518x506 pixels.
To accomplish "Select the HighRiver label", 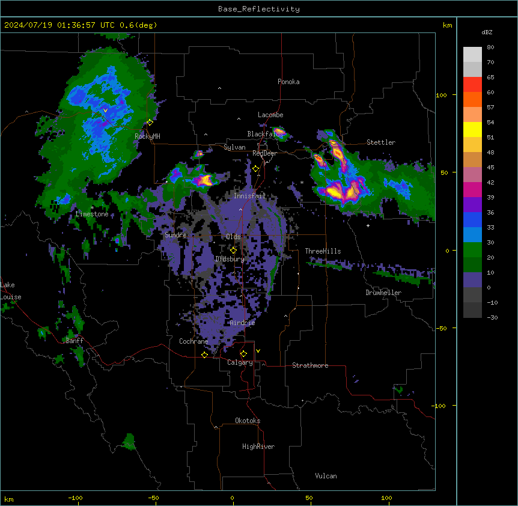I will click(258, 447).
